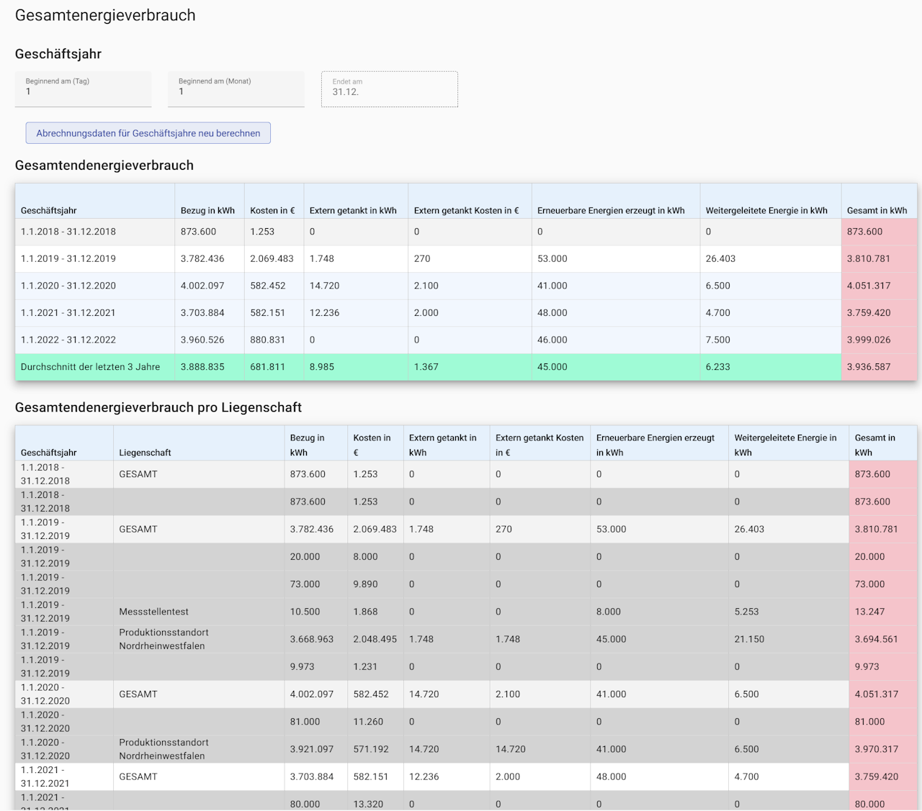Image resolution: width=922 pixels, height=811 pixels.
Task: Click the 'Messstellentest' Liegenschaft cell
Action: point(153,612)
